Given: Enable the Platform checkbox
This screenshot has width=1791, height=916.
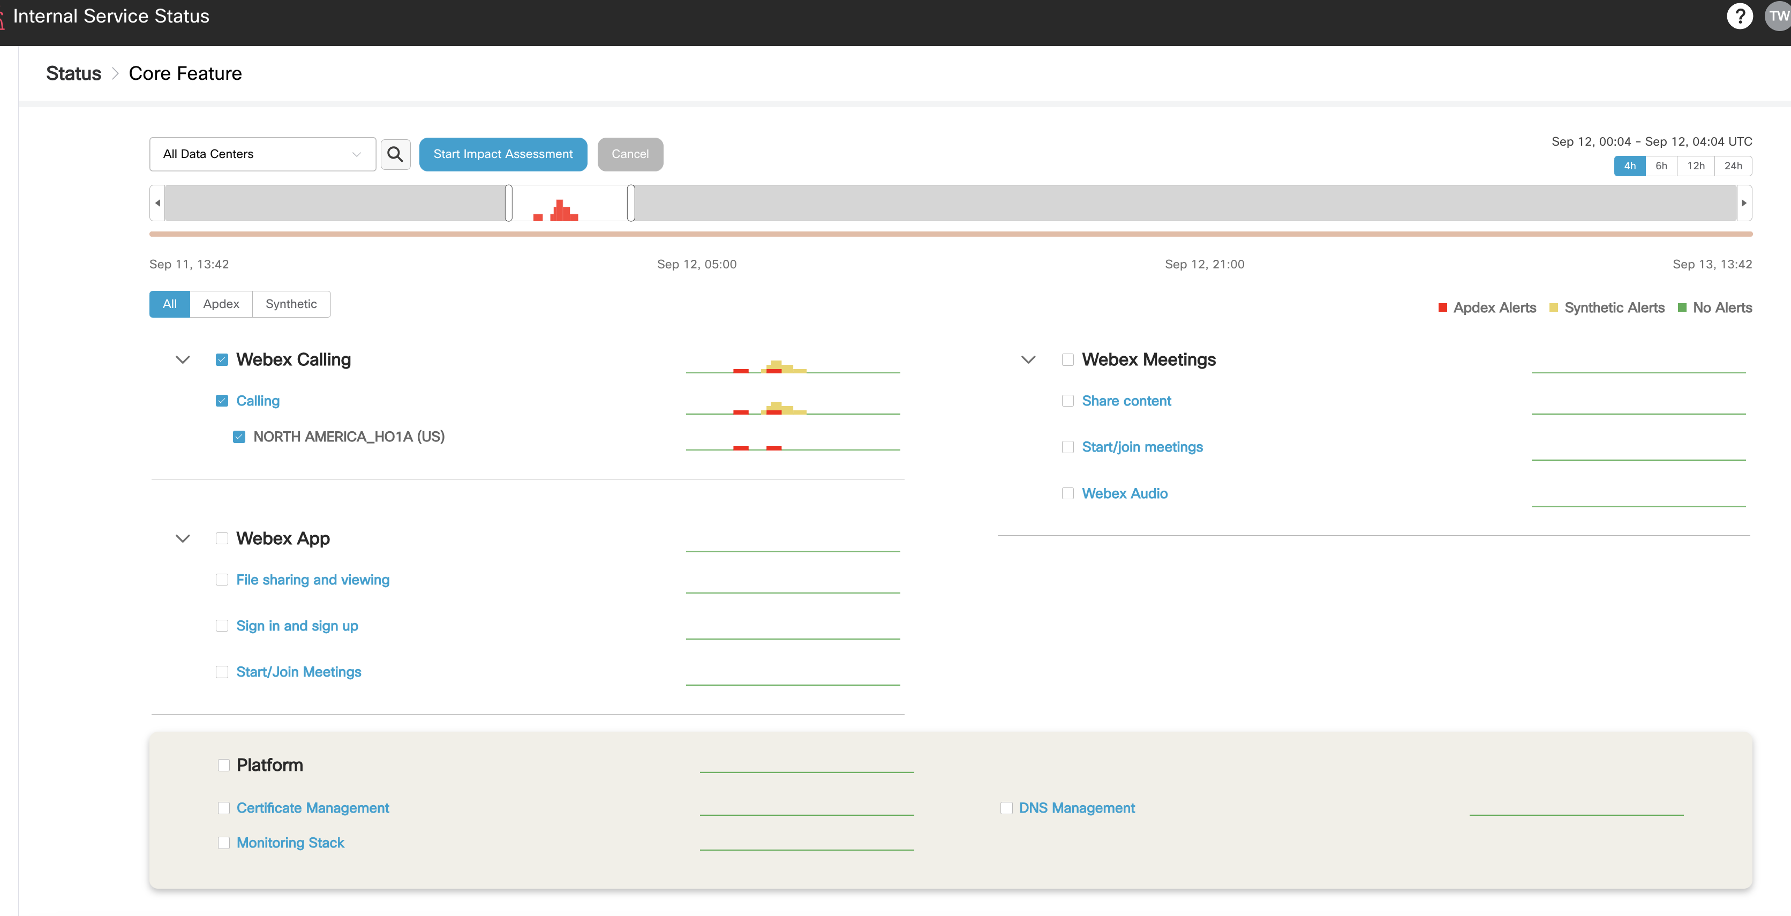Looking at the screenshot, I should pyautogui.click(x=223, y=765).
